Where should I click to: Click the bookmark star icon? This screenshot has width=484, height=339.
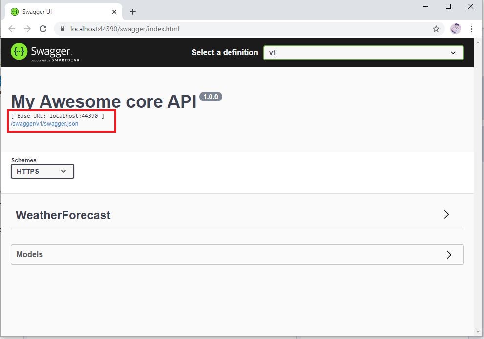[x=436, y=29]
